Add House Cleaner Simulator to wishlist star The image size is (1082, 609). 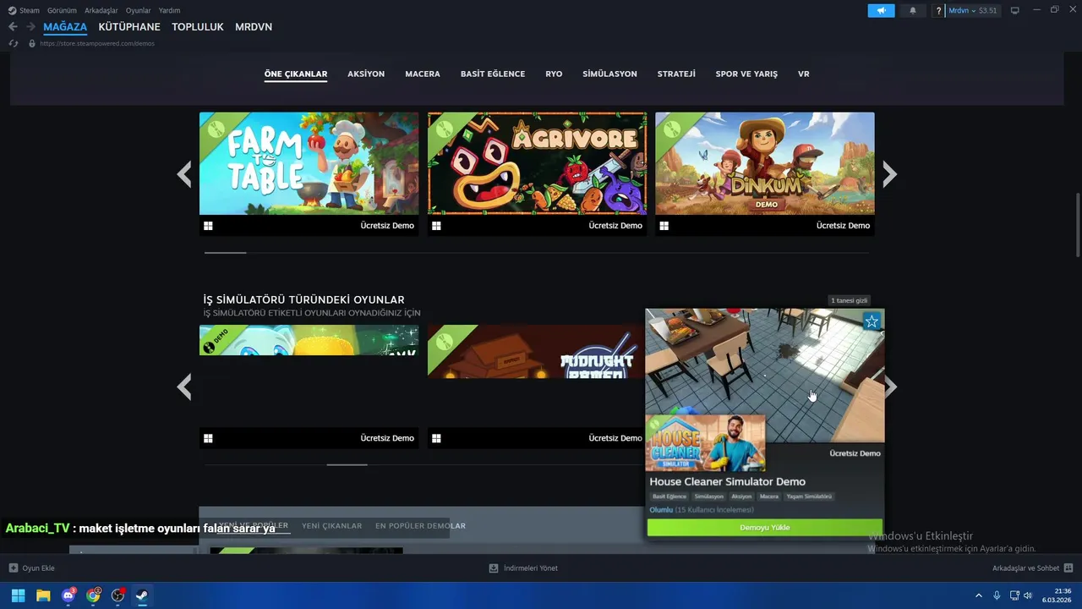pyautogui.click(x=872, y=321)
